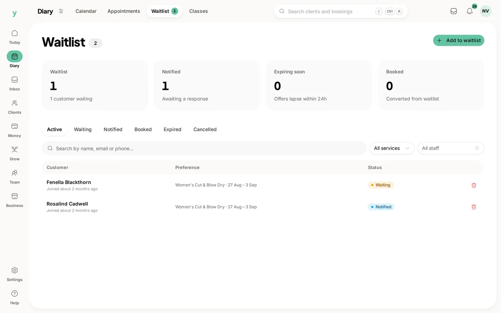Switch to the Calendar tab
The width and height of the screenshot is (501, 313).
point(86,11)
